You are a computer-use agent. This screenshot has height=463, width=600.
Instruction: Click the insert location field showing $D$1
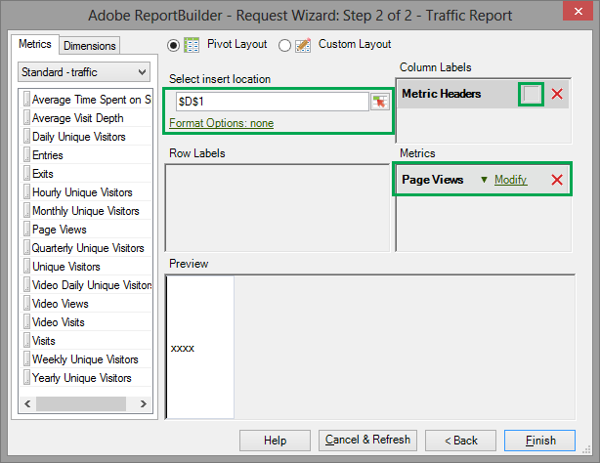pos(272,102)
